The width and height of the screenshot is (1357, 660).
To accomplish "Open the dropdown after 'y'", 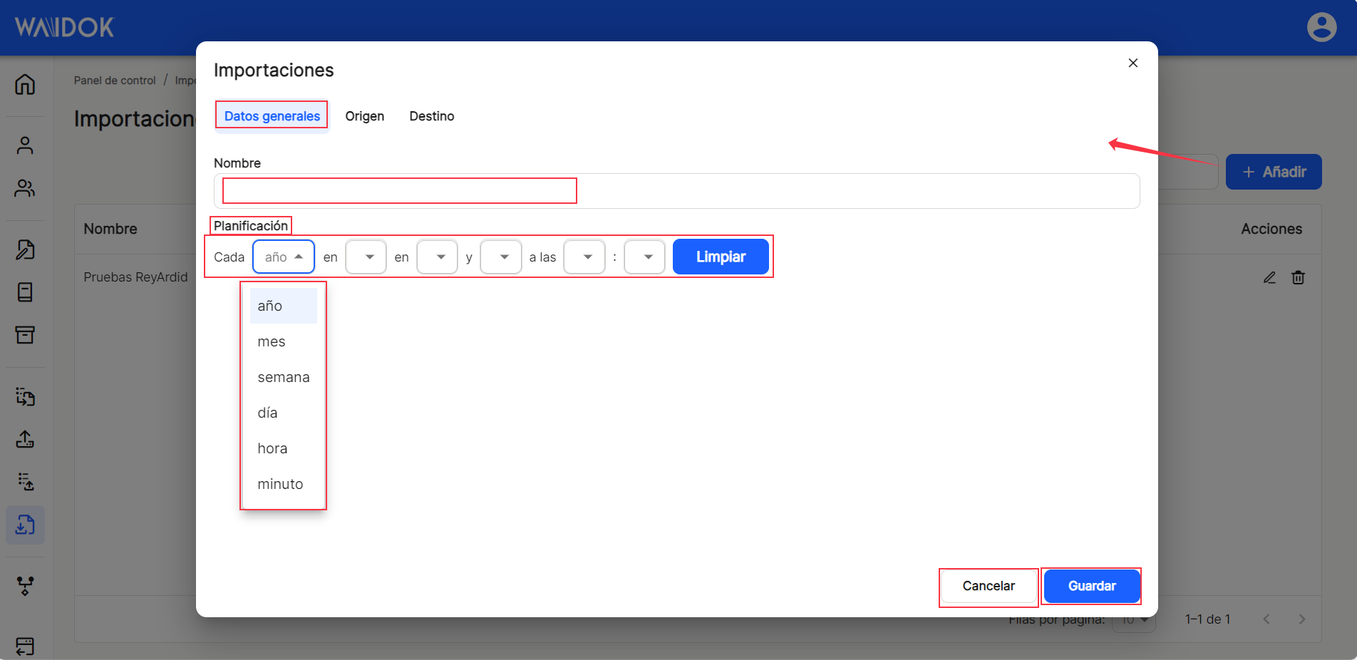I will coord(500,257).
